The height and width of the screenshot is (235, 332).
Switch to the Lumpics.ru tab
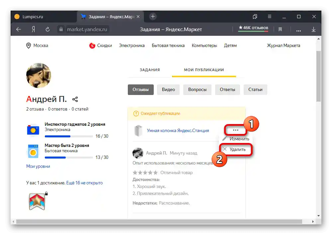point(44,17)
